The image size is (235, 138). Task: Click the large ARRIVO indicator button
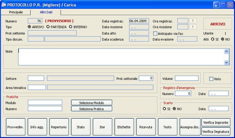point(218,24)
